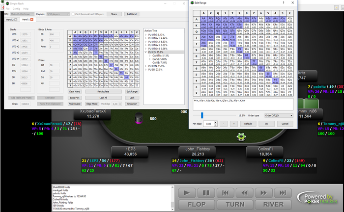Open the Payouts 9/10 players dropdown
The image size is (344, 212).
click(58, 14)
